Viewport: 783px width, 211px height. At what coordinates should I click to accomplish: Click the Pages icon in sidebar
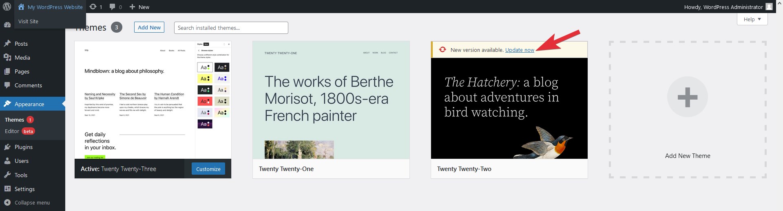click(7, 71)
